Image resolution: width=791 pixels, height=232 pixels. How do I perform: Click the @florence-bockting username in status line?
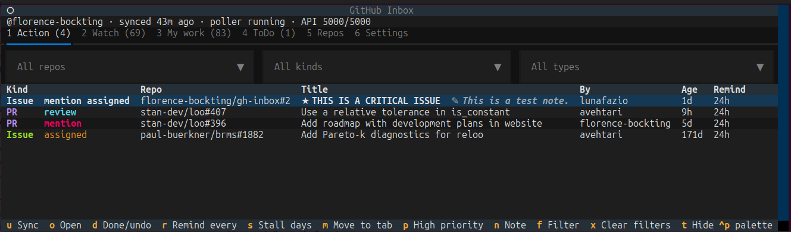tap(55, 22)
